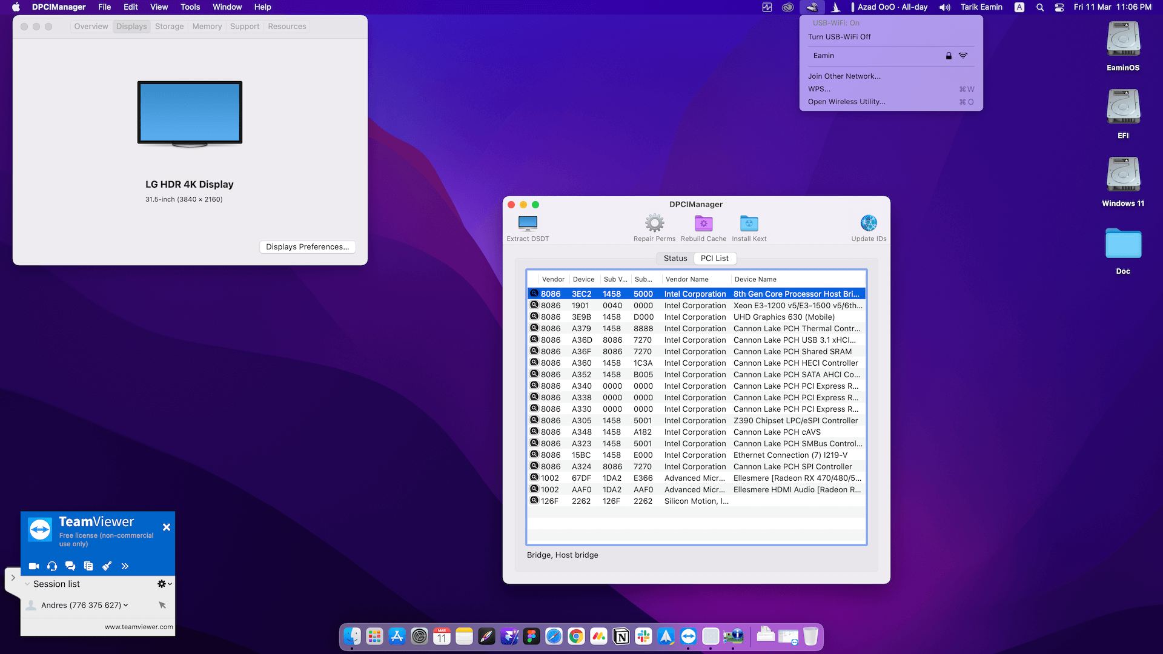Screen dimensions: 1163x654
Task: Open Slack from the Dock
Action: [643, 636]
